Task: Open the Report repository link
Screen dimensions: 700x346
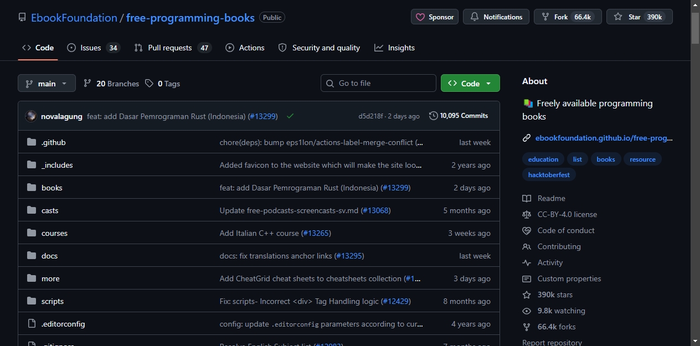Action: 552,343
